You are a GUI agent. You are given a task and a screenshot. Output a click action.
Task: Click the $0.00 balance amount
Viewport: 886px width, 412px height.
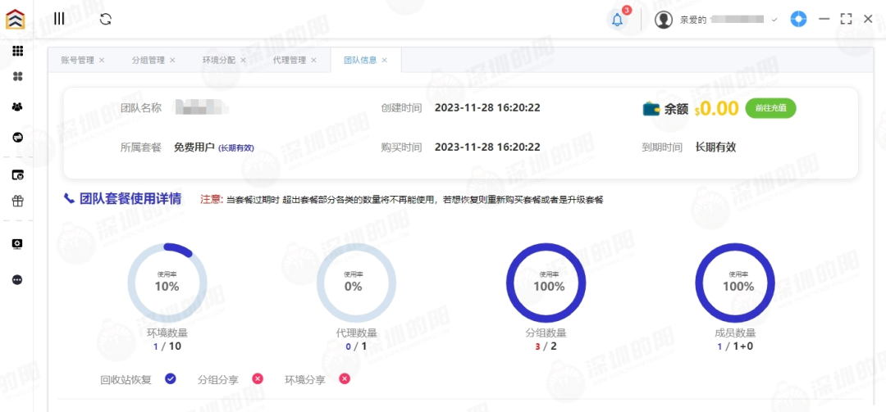(x=716, y=108)
